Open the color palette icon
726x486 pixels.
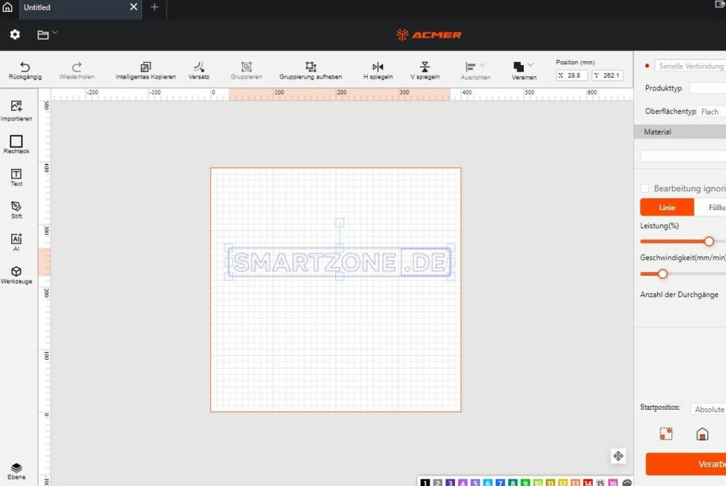(x=627, y=482)
